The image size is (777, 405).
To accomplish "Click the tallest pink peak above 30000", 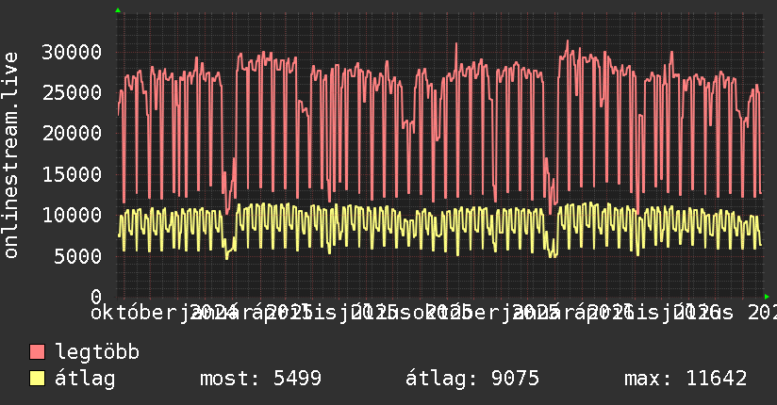I will click(568, 41).
